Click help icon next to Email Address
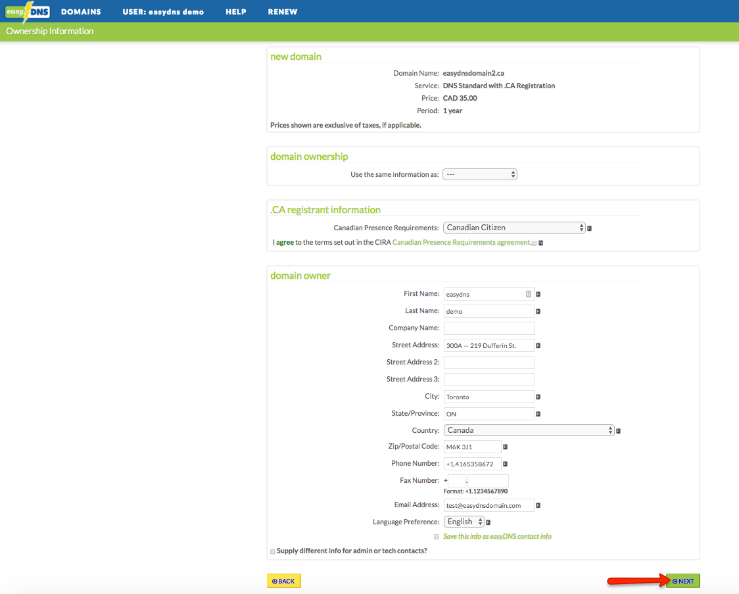The image size is (739, 594). 538,505
